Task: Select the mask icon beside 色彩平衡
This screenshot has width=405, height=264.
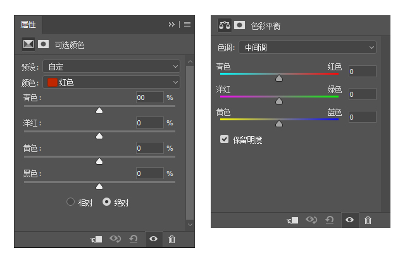Action: [239, 25]
